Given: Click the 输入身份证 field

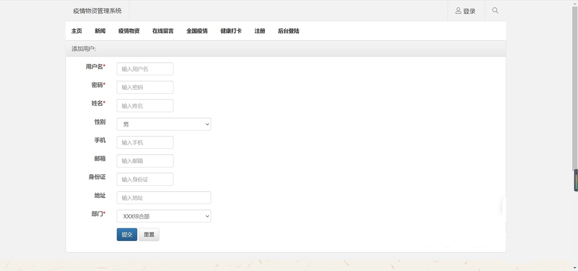Looking at the screenshot, I should pyautogui.click(x=145, y=179).
